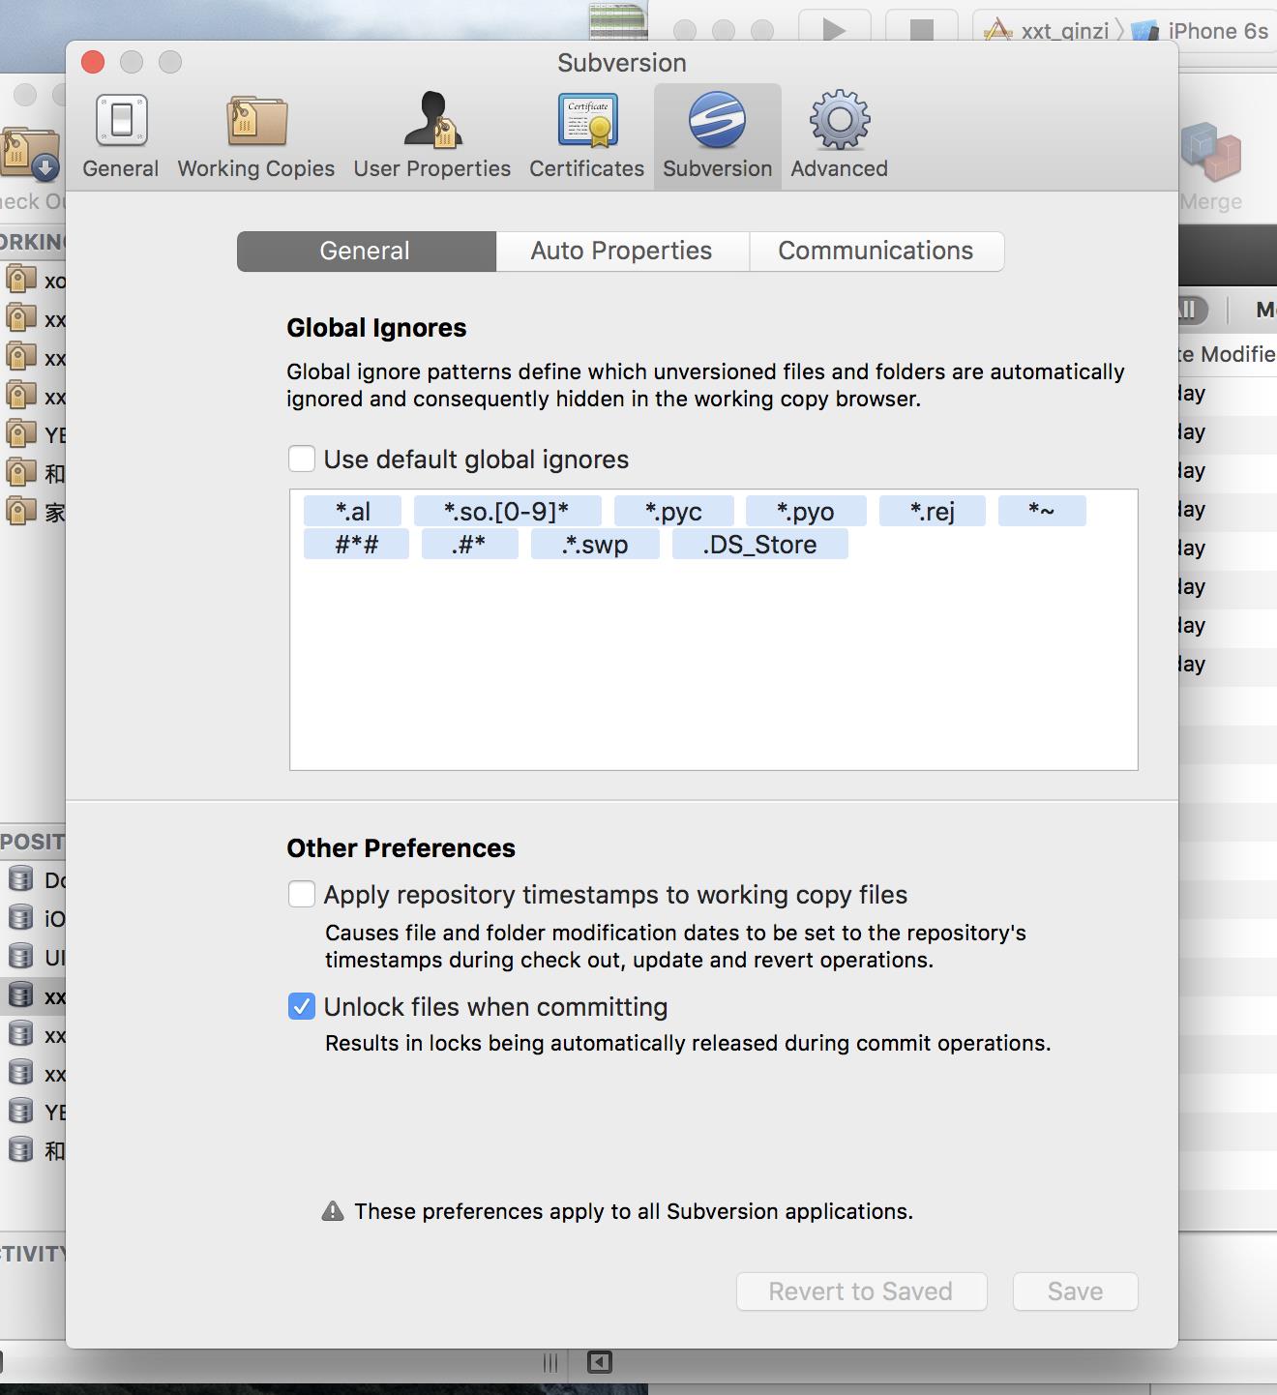The height and width of the screenshot is (1395, 1277).
Task: Select the highlighted xx repository in sidebar
Action: 33,995
